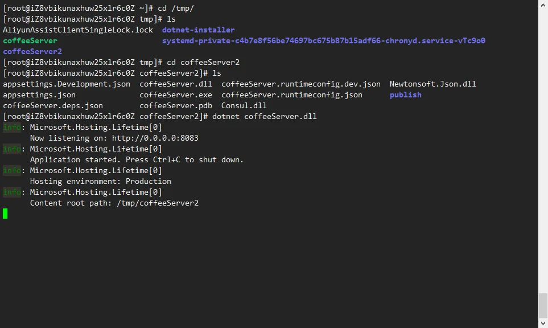Click the scrollbar down arrow
This screenshot has height=328, width=548.
(x=543, y=323)
